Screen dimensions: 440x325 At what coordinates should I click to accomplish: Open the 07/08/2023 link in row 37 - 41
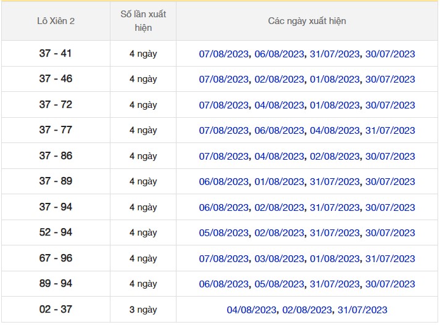(x=223, y=54)
